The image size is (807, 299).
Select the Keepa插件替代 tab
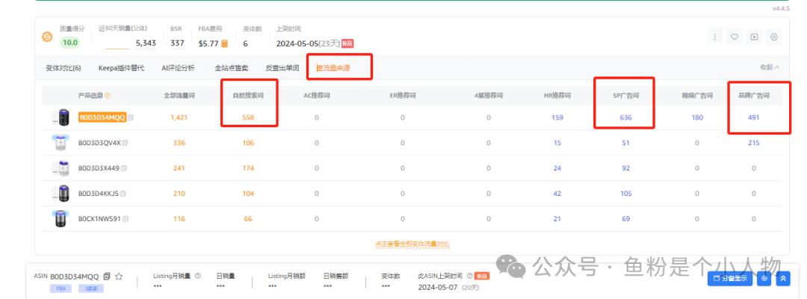coord(121,68)
